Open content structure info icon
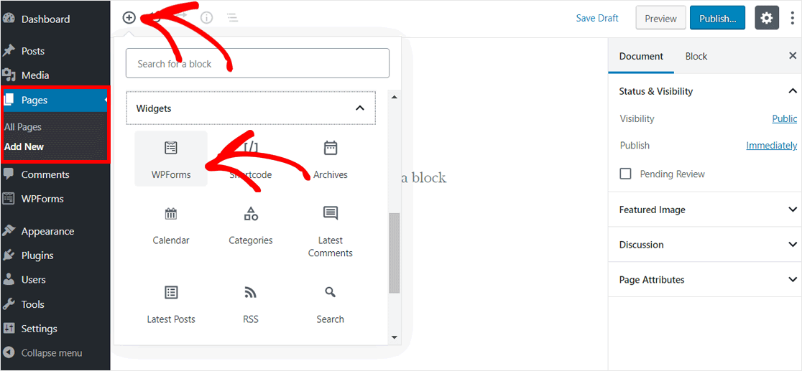This screenshot has width=802, height=371. tap(207, 18)
